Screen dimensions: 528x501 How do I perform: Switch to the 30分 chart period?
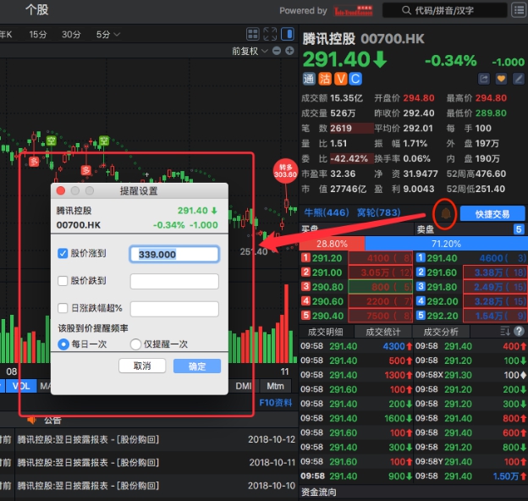click(71, 35)
